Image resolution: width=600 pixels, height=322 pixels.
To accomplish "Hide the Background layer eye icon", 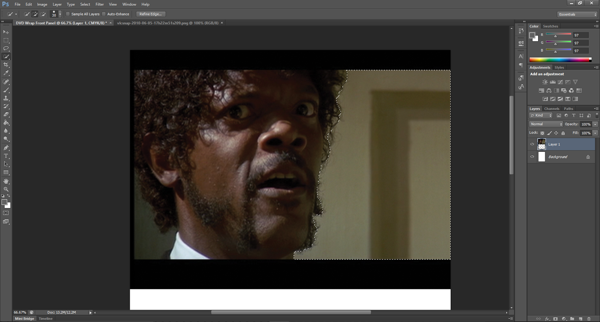I will 532,157.
